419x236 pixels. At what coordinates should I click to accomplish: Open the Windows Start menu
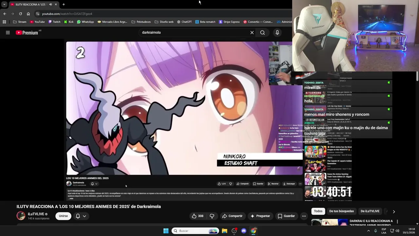pyautogui.click(x=166, y=231)
